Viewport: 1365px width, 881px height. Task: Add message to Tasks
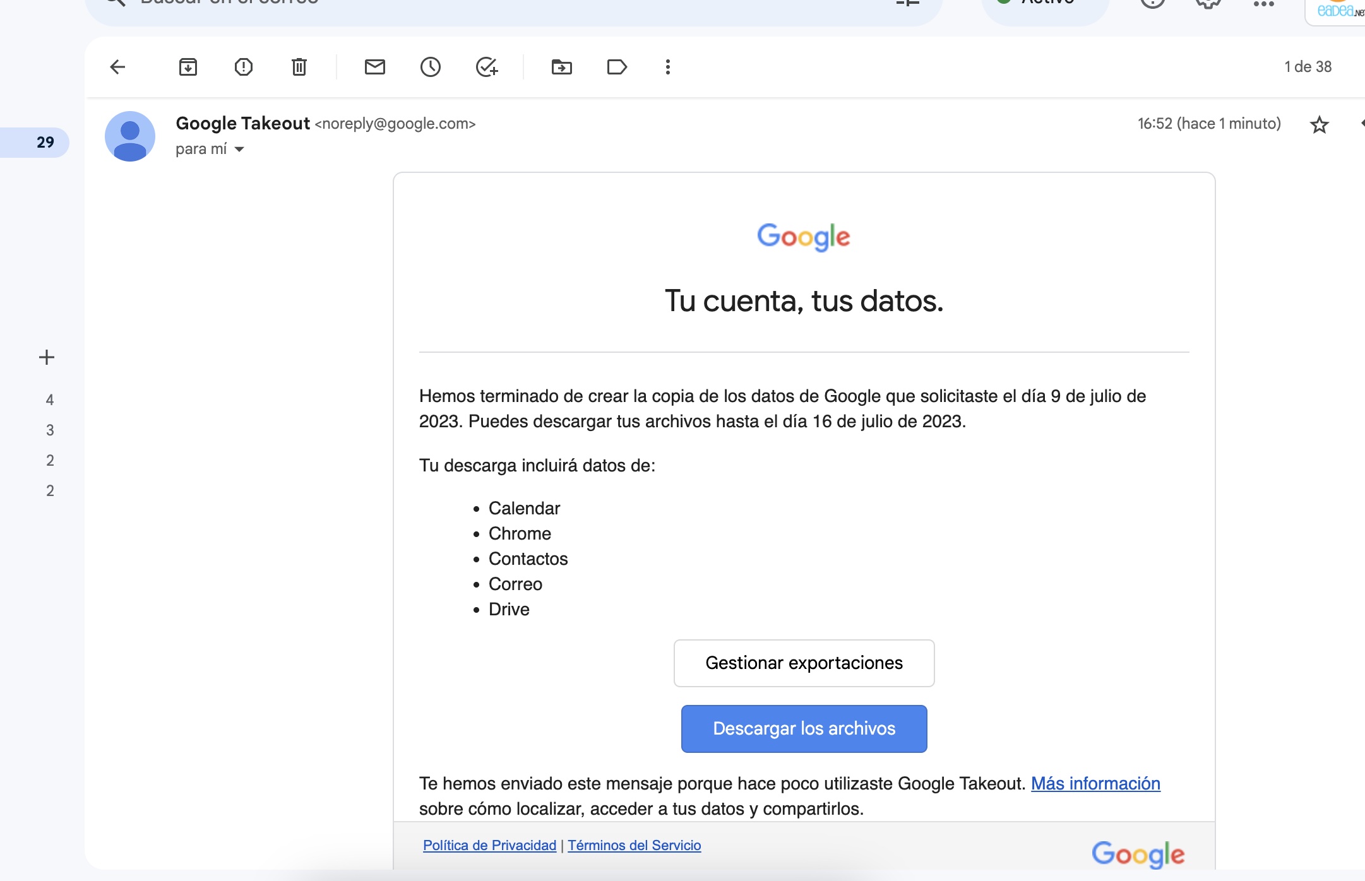[487, 67]
